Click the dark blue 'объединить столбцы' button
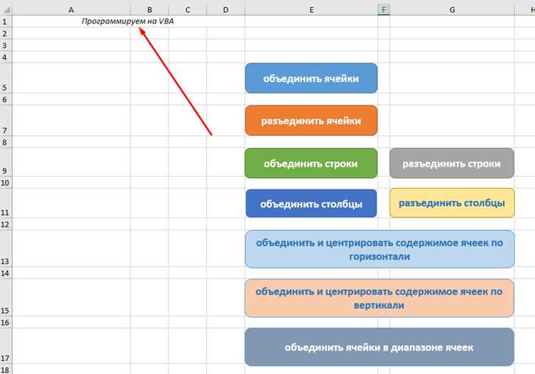 coord(311,203)
